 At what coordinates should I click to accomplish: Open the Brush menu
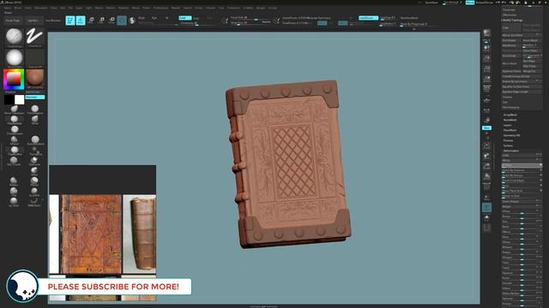[17, 8]
